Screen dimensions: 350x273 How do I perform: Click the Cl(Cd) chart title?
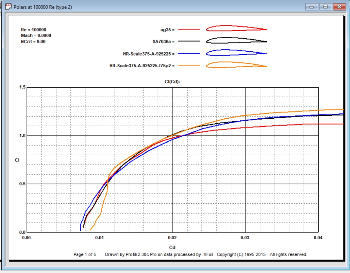click(172, 82)
